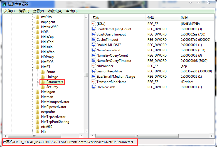Collapse the NetBT tree node

(33, 67)
